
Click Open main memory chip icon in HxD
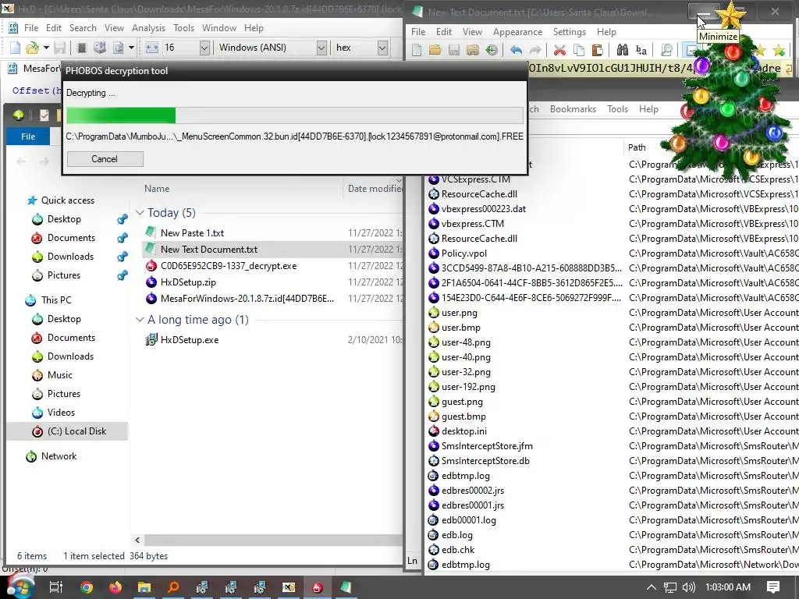pyautogui.click(x=81, y=48)
